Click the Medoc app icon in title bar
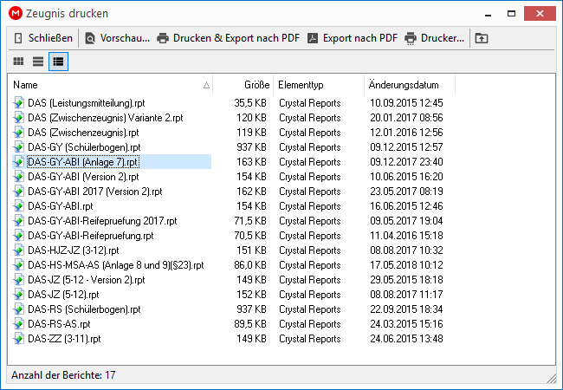Screen dimensions: 563x390 pyautogui.click(x=16, y=14)
